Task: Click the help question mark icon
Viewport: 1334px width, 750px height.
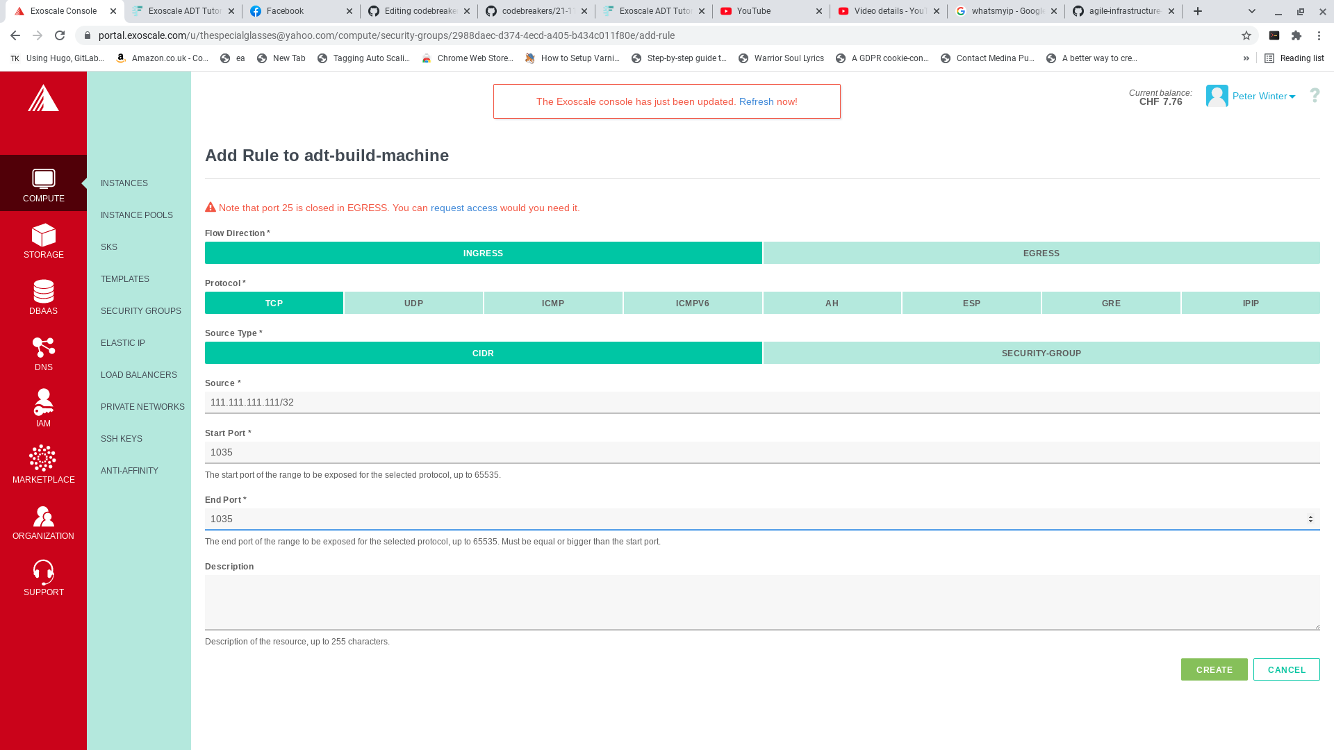Action: click(1315, 96)
